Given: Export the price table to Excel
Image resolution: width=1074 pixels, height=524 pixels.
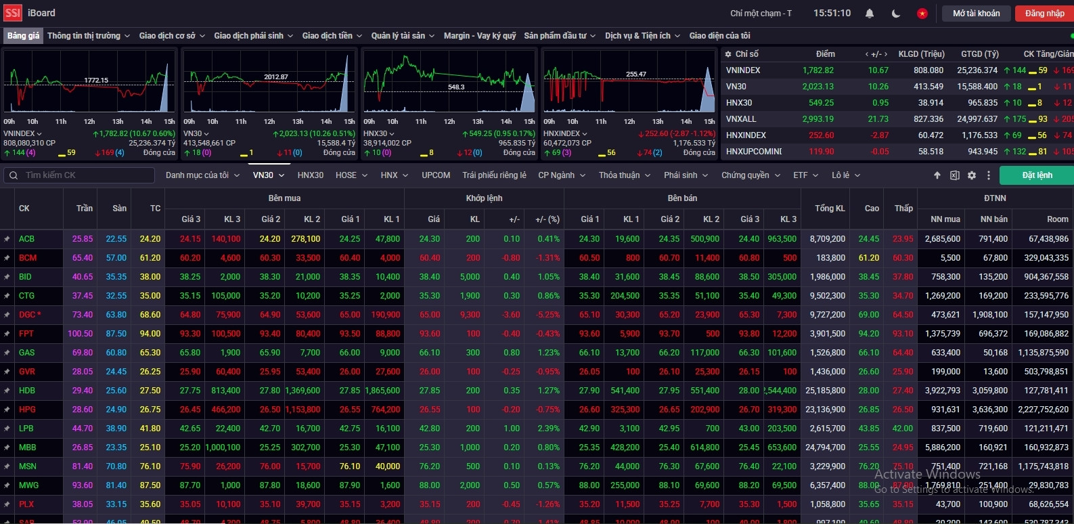Looking at the screenshot, I should tap(954, 175).
